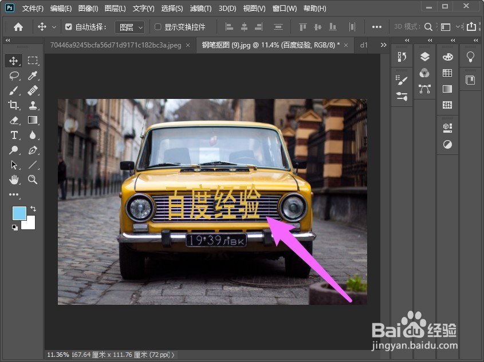484x362 pixels.
Task: Select the Crop tool
Action: [x=14, y=105]
